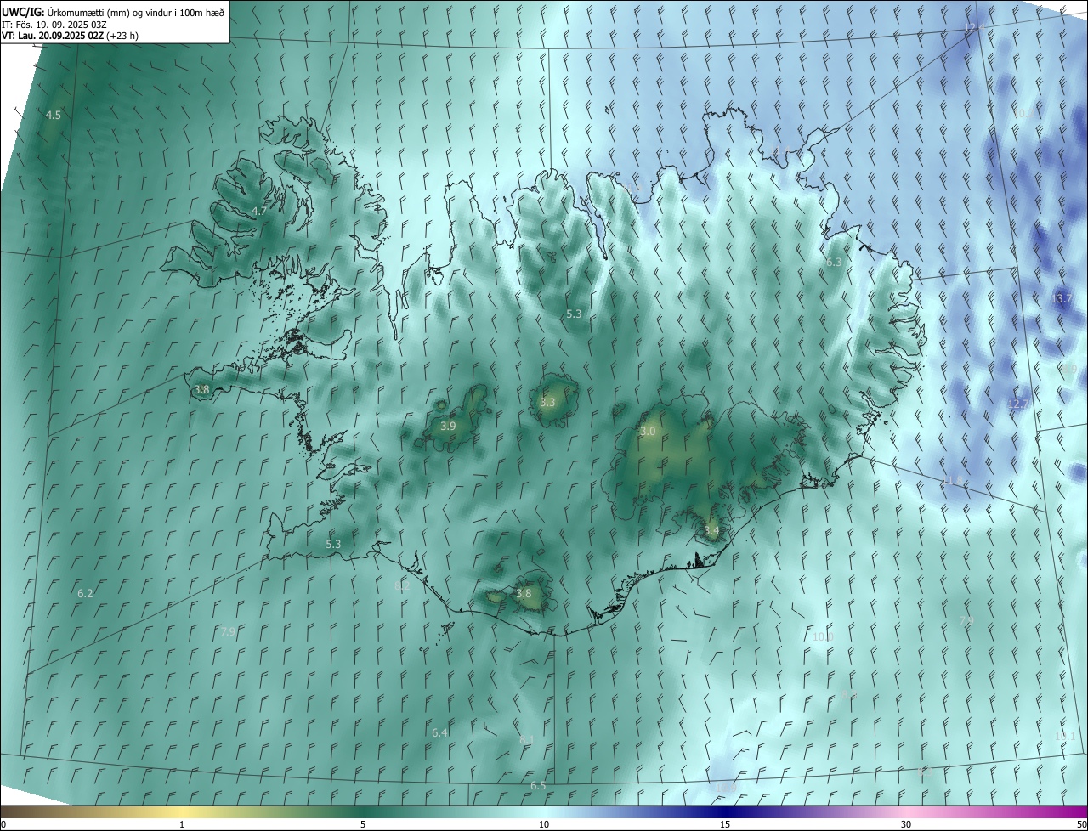
Task: Click the 6.2 value over the southwest ocean
Action: [x=85, y=593]
